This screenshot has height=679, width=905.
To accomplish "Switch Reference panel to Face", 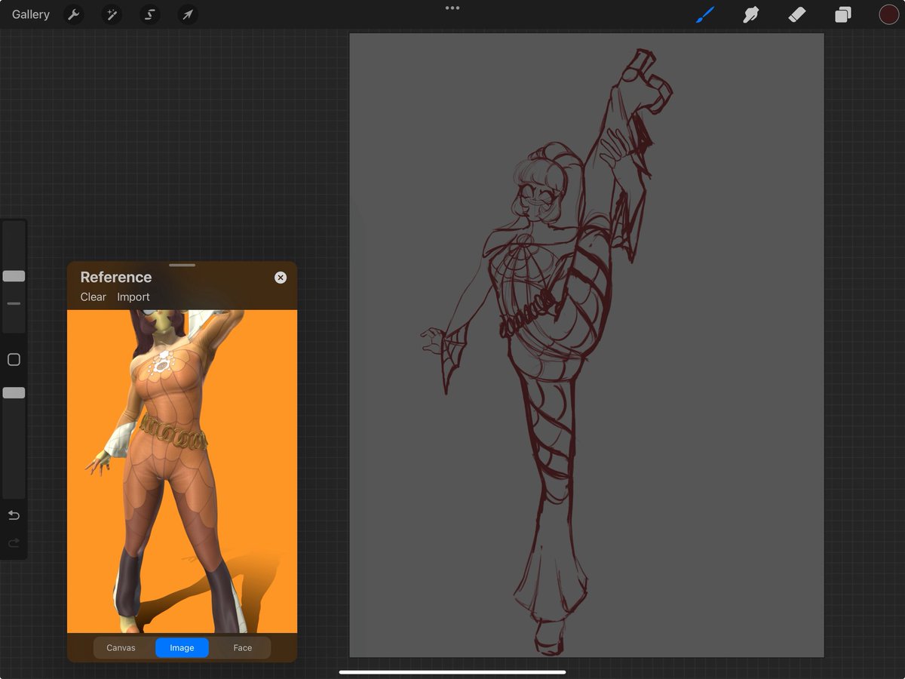I will pos(242,648).
